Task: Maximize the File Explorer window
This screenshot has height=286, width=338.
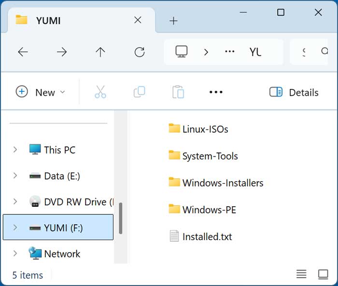Action: pyautogui.click(x=281, y=12)
